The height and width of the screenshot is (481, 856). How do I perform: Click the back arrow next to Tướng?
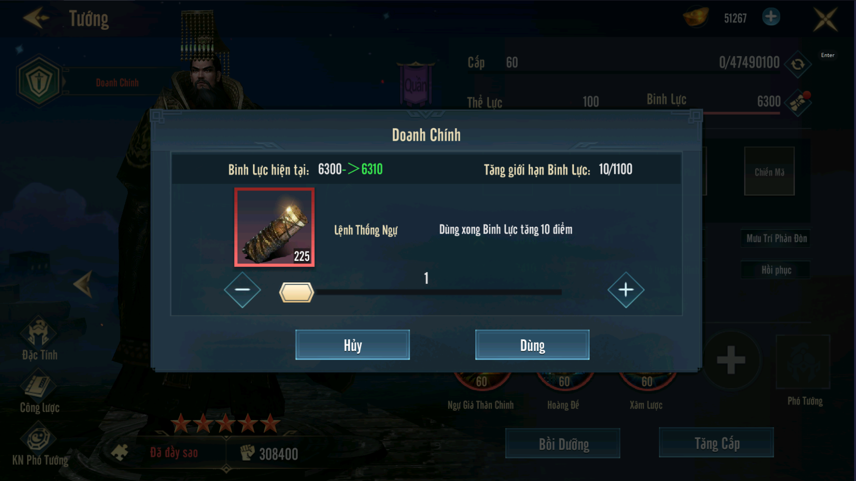pyautogui.click(x=36, y=18)
